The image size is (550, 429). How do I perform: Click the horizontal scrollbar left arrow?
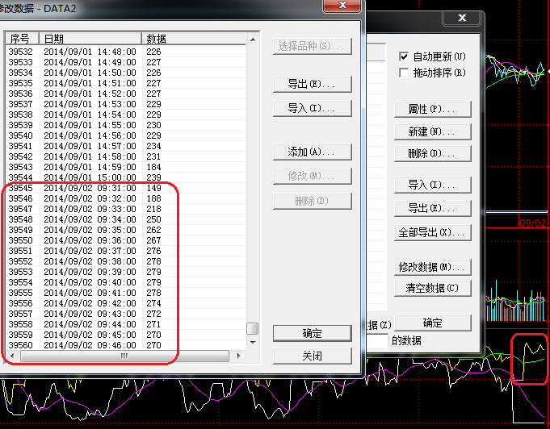[x=12, y=356]
